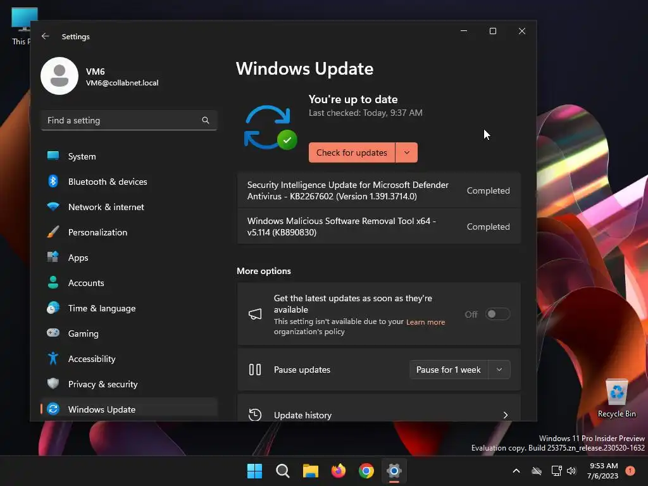
Task: Click the Malicious Software Removal Tool entry
Action: tap(378, 227)
